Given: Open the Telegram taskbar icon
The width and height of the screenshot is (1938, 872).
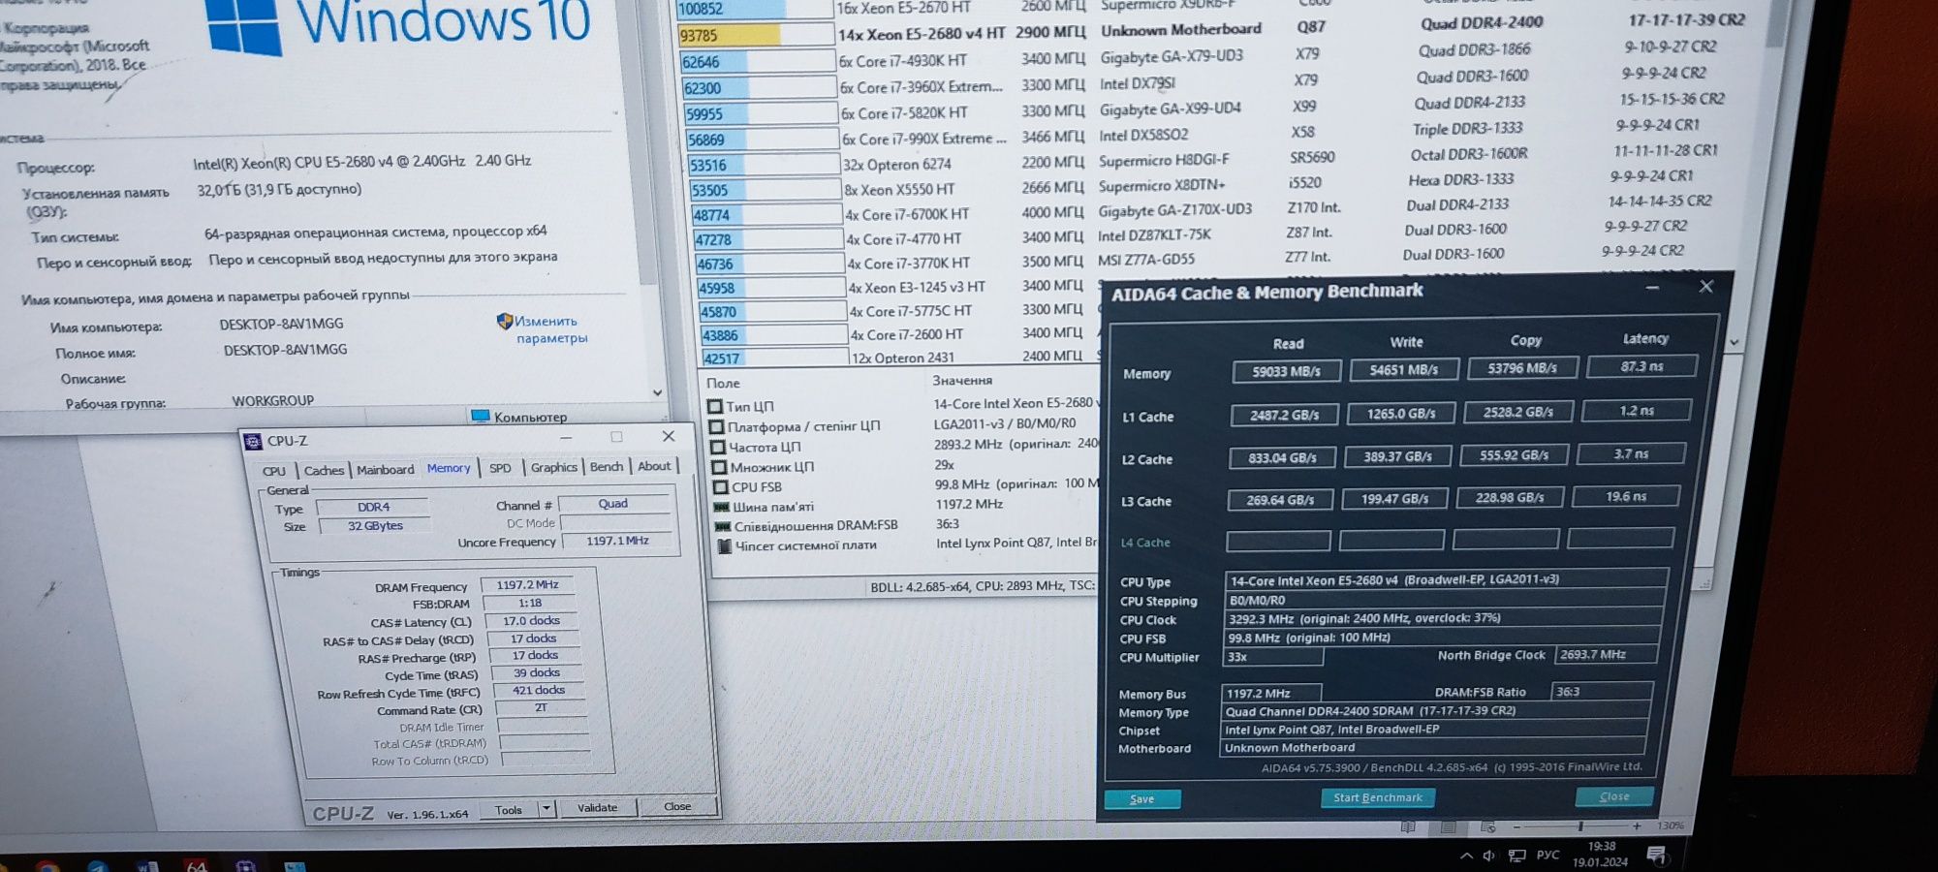Looking at the screenshot, I should [97, 866].
